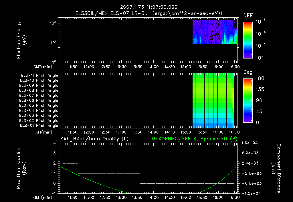Click the green MEXORBMC/SPF X, Spacecraft (R) label
293x202 pixels.
(x=194, y=139)
